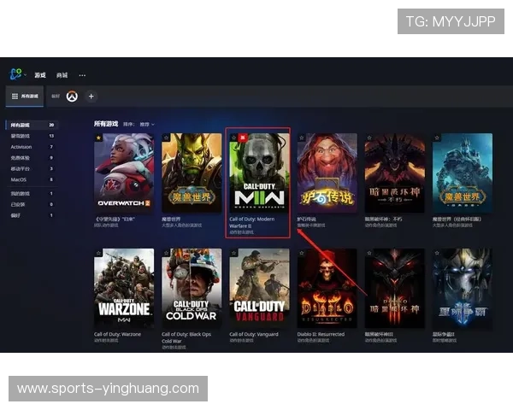The width and height of the screenshot is (513, 410).
Task: Open the Diablo III cover art
Action: (395, 288)
